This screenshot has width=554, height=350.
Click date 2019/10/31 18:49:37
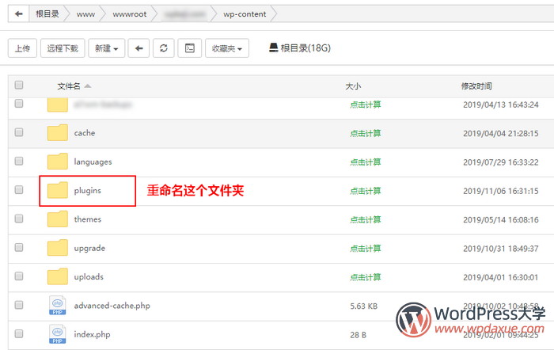click(x=501, y=249)
